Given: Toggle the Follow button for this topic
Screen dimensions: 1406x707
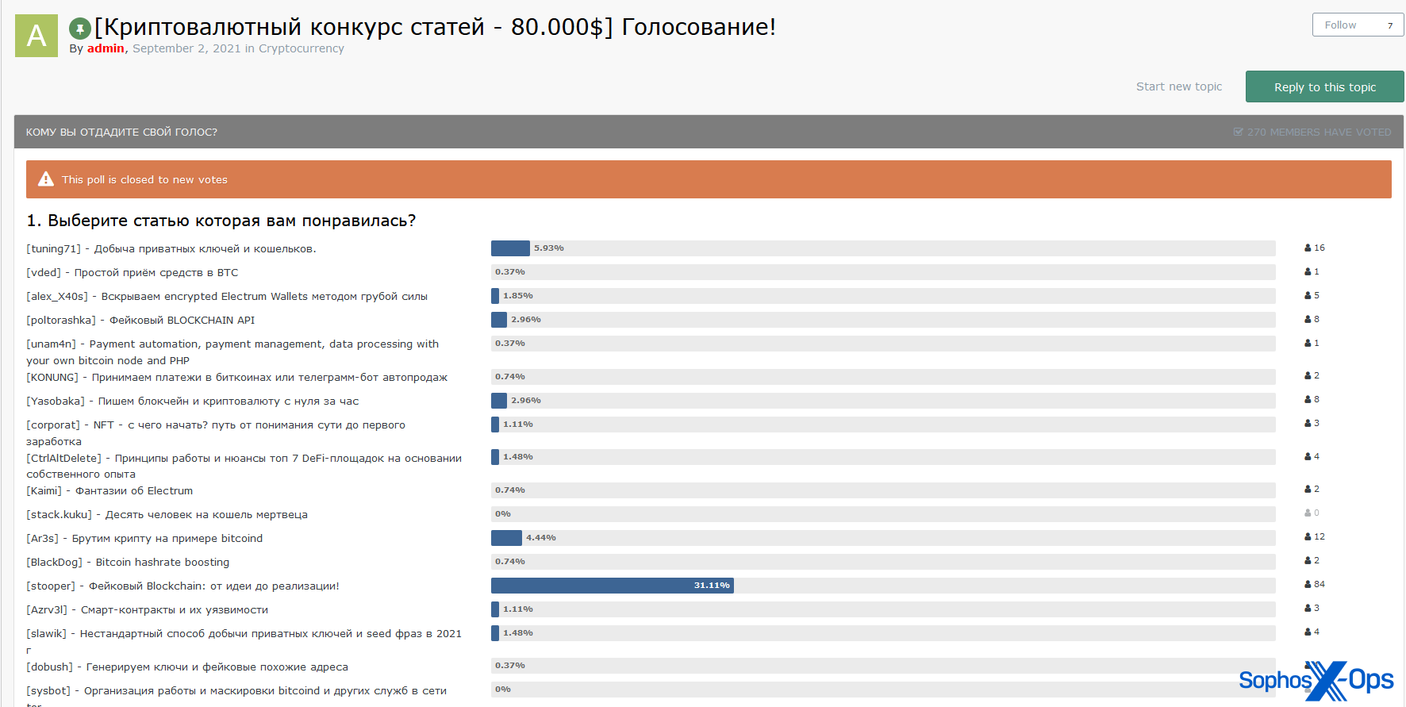Looking at the screenshot, I should 1340,25.
